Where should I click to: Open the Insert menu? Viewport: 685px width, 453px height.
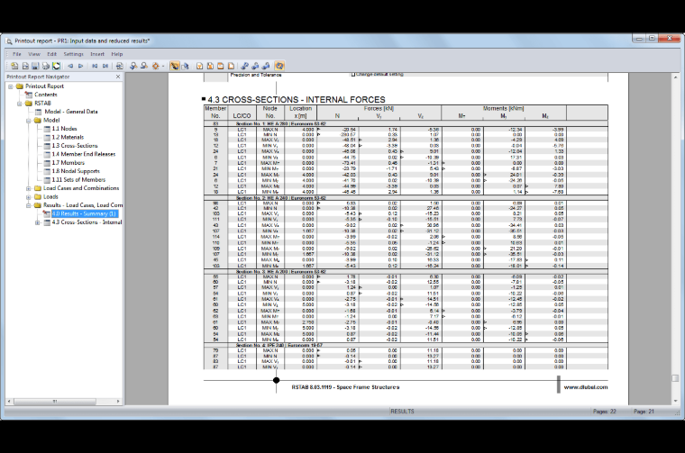click(97, 54)
